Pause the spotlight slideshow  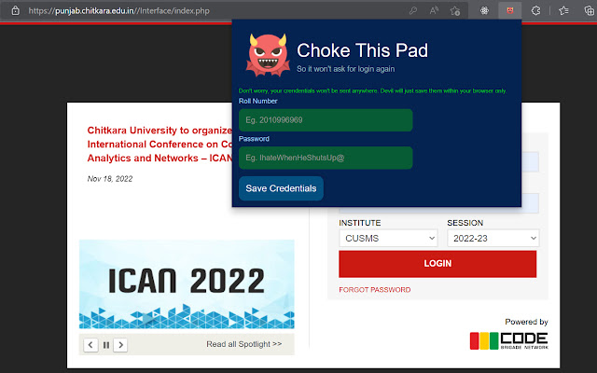pyautogui.click(x=106, y=345)
